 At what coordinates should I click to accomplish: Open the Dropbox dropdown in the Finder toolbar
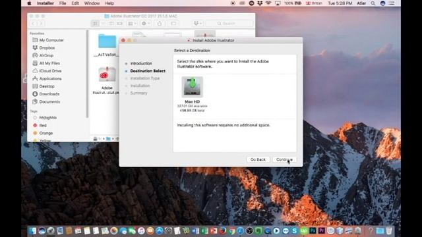(198, 24)
